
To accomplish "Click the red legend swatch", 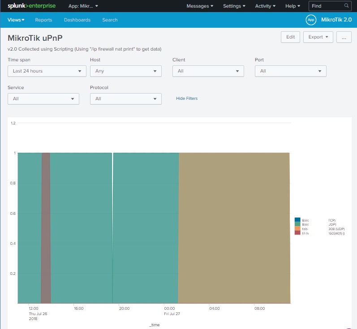I will [x=297, y=233].
